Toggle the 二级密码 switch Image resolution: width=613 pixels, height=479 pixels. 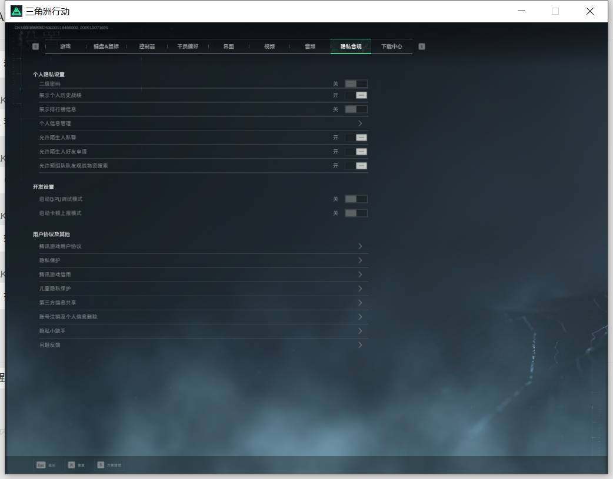[x=356, y=83]
